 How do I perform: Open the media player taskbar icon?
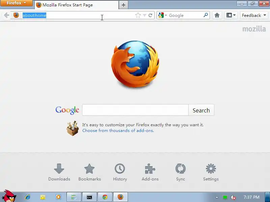click(58, 197)
